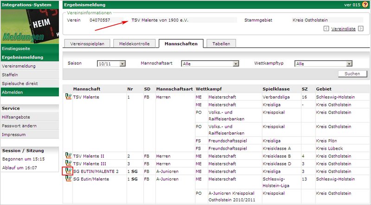
Task: Expand the Mannschaftsart dropdown
Action: pyautogui.click(x=235, y=64)
